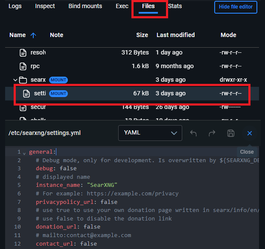Click the # displayed name comment

coord(63,177)
